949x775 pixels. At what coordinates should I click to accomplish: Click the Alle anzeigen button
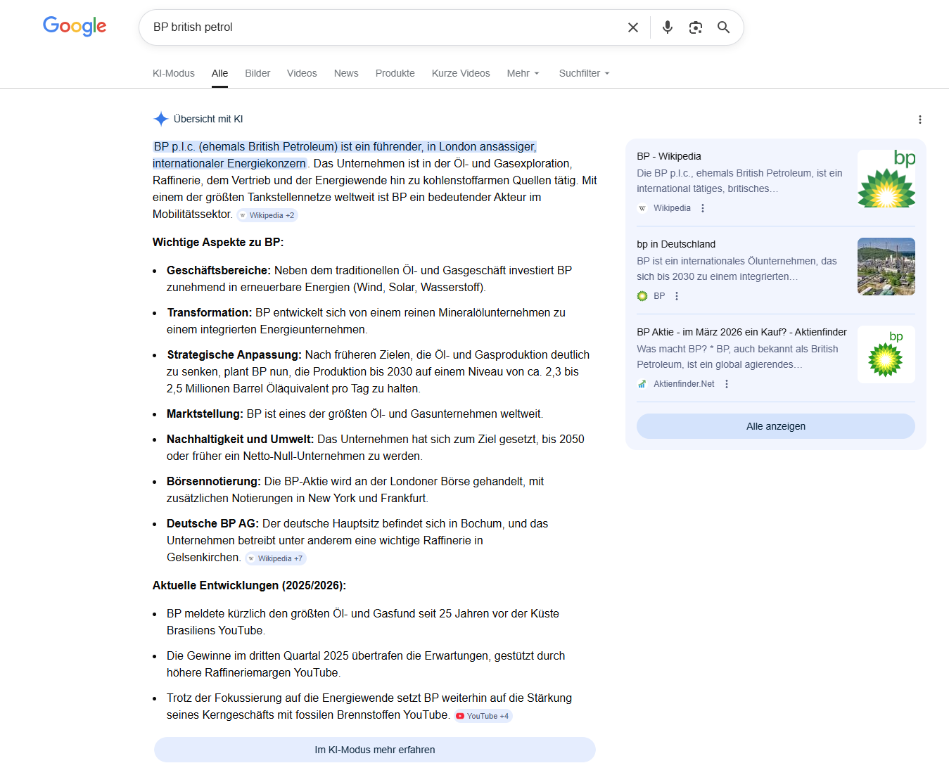pos(775,426)
